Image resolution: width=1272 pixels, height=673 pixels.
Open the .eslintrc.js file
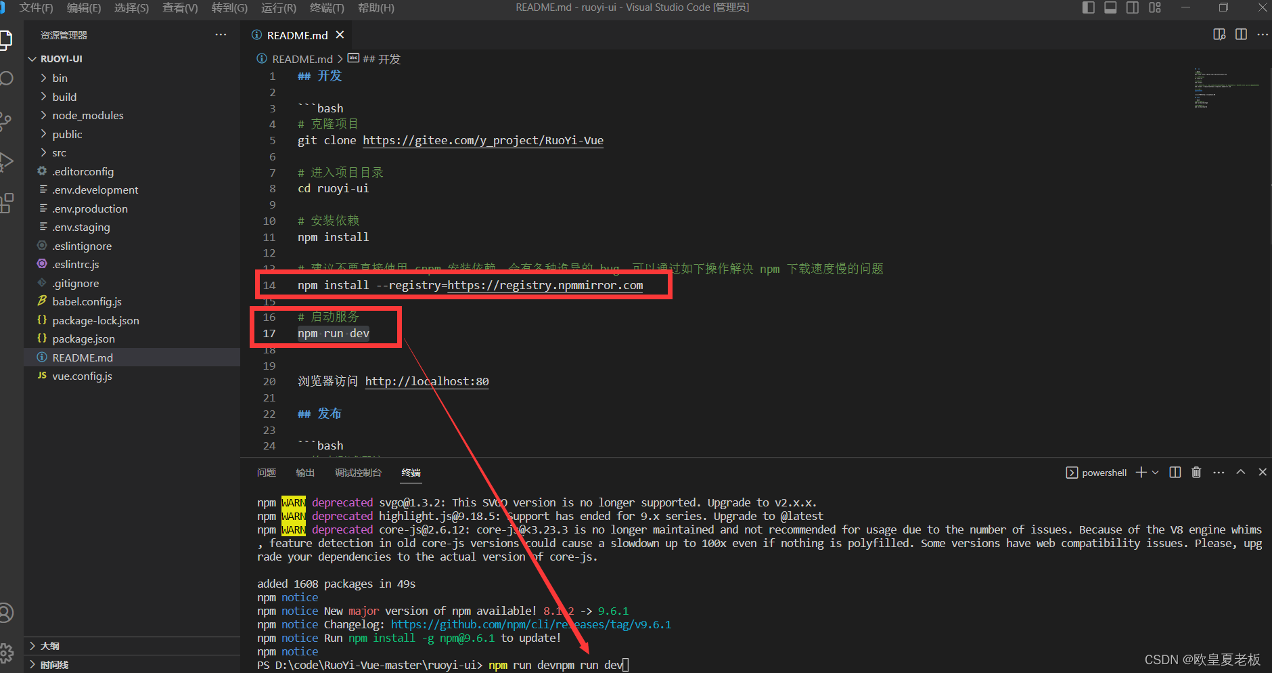132,264
